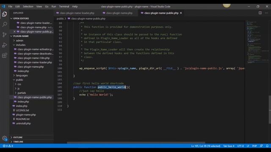Screen dimensions: 271x152
Task: Open the Selection menu
Action: pos(28,7)
